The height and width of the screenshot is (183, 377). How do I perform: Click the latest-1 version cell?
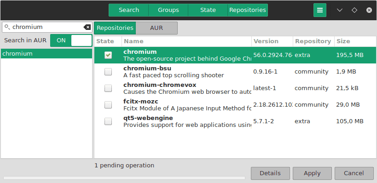tap(265, 88)
